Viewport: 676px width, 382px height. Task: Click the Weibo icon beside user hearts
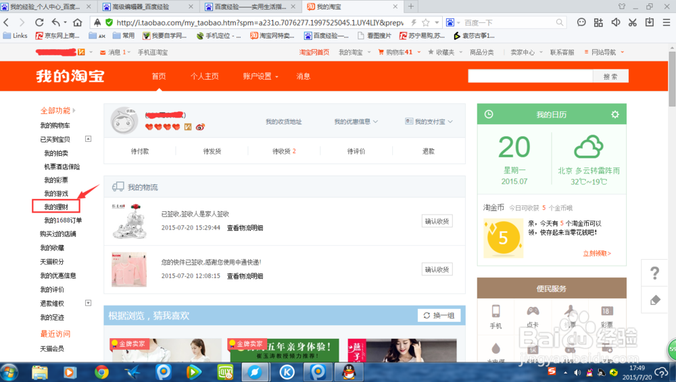tap(200, 127)
